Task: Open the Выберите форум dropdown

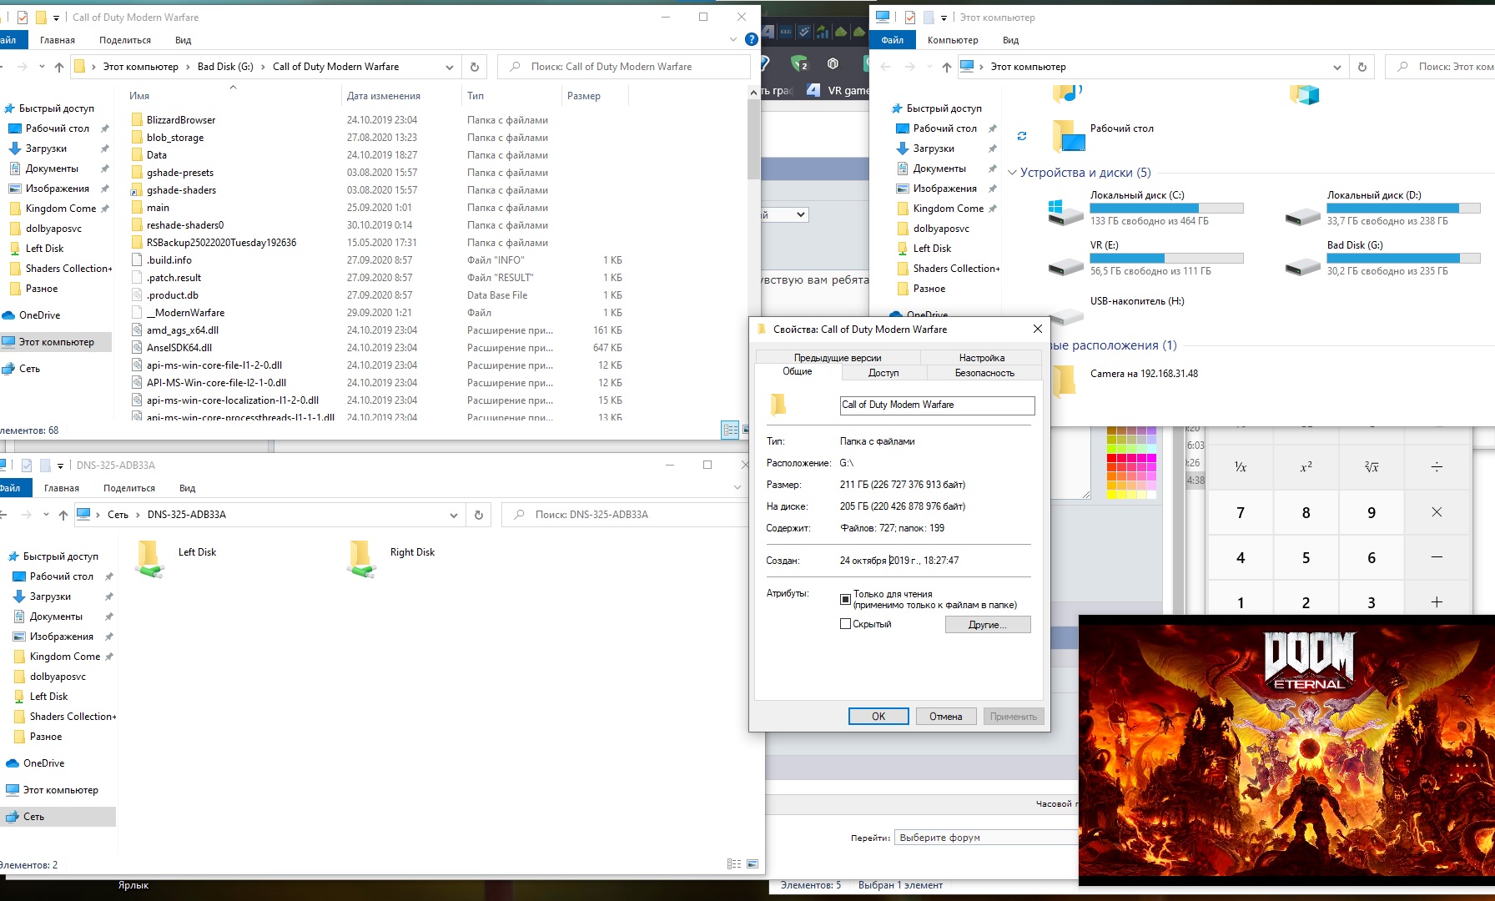Action: [986, 838]
